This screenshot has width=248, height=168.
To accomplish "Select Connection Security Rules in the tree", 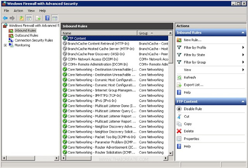I will 34,40.
